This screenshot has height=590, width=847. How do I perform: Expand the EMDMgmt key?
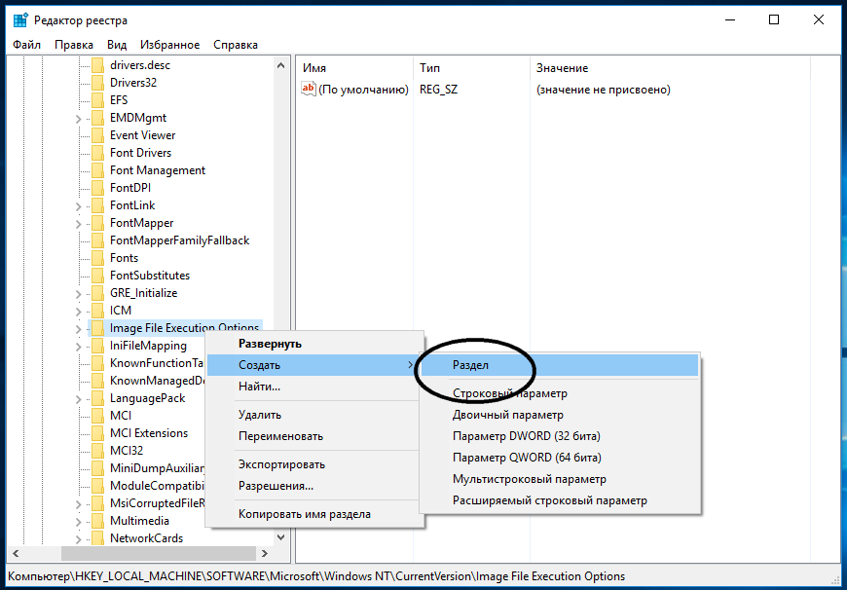pos(79,119)
